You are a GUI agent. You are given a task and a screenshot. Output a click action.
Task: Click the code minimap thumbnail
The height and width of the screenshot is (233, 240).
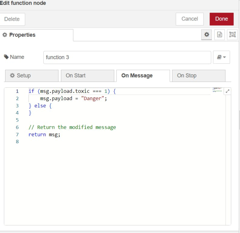pos(217,90)
